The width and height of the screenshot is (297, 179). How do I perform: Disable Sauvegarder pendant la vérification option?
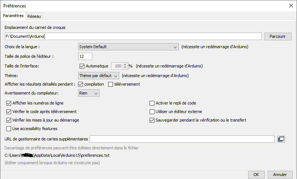[x=152, y=120]
